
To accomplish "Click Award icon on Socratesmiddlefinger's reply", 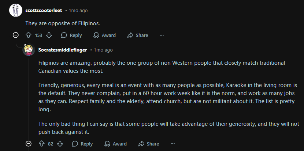I will tap(107, 144).
